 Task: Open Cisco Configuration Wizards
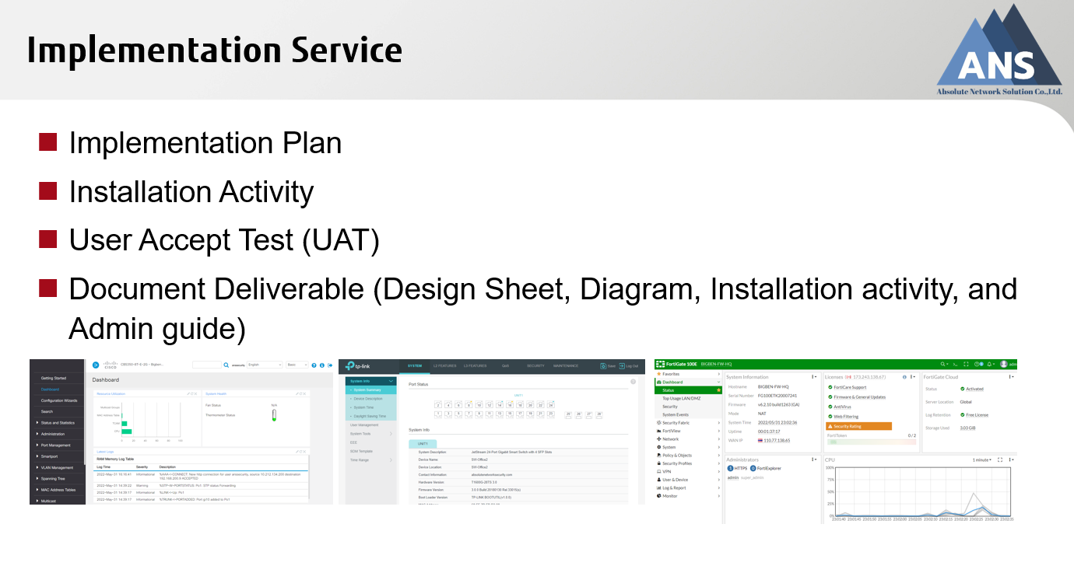coord(59,400)
